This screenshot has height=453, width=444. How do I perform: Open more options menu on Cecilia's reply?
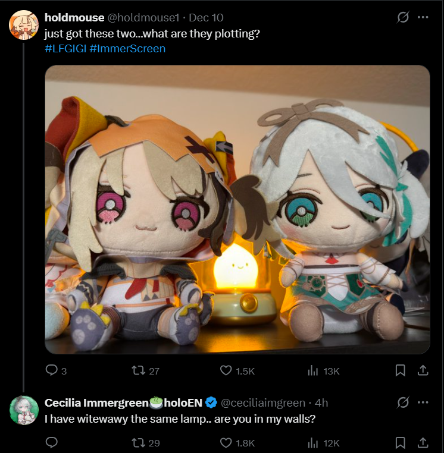tap(423, 402)
